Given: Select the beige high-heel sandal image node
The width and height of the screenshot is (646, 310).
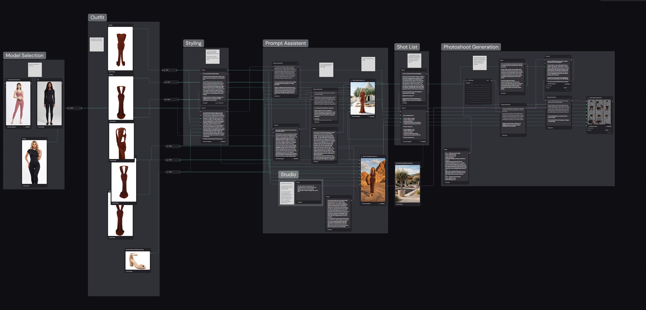Looking at the screenshot, I should (138, 261).
